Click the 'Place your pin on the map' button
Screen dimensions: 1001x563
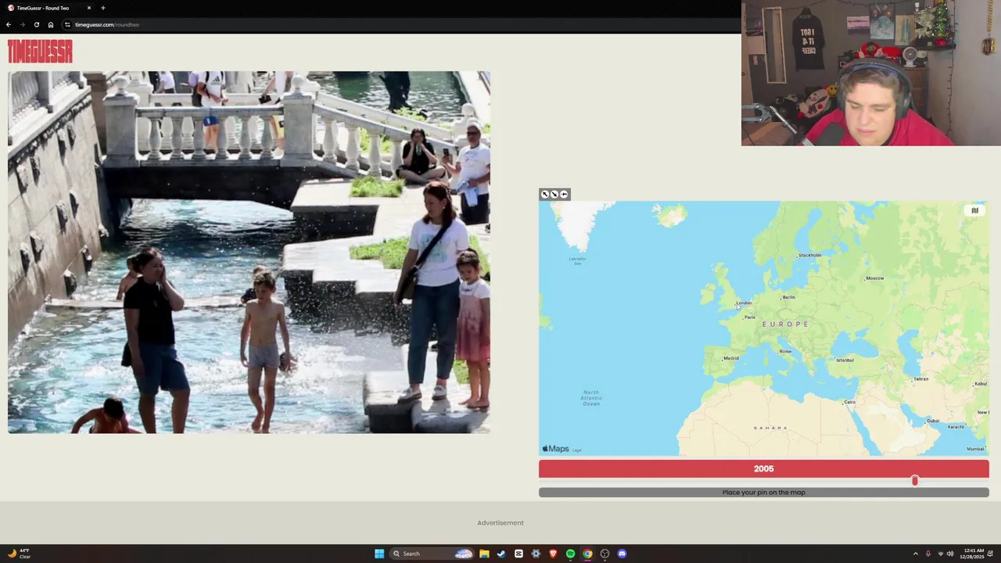pyautogui.click(x=763, y=493)
